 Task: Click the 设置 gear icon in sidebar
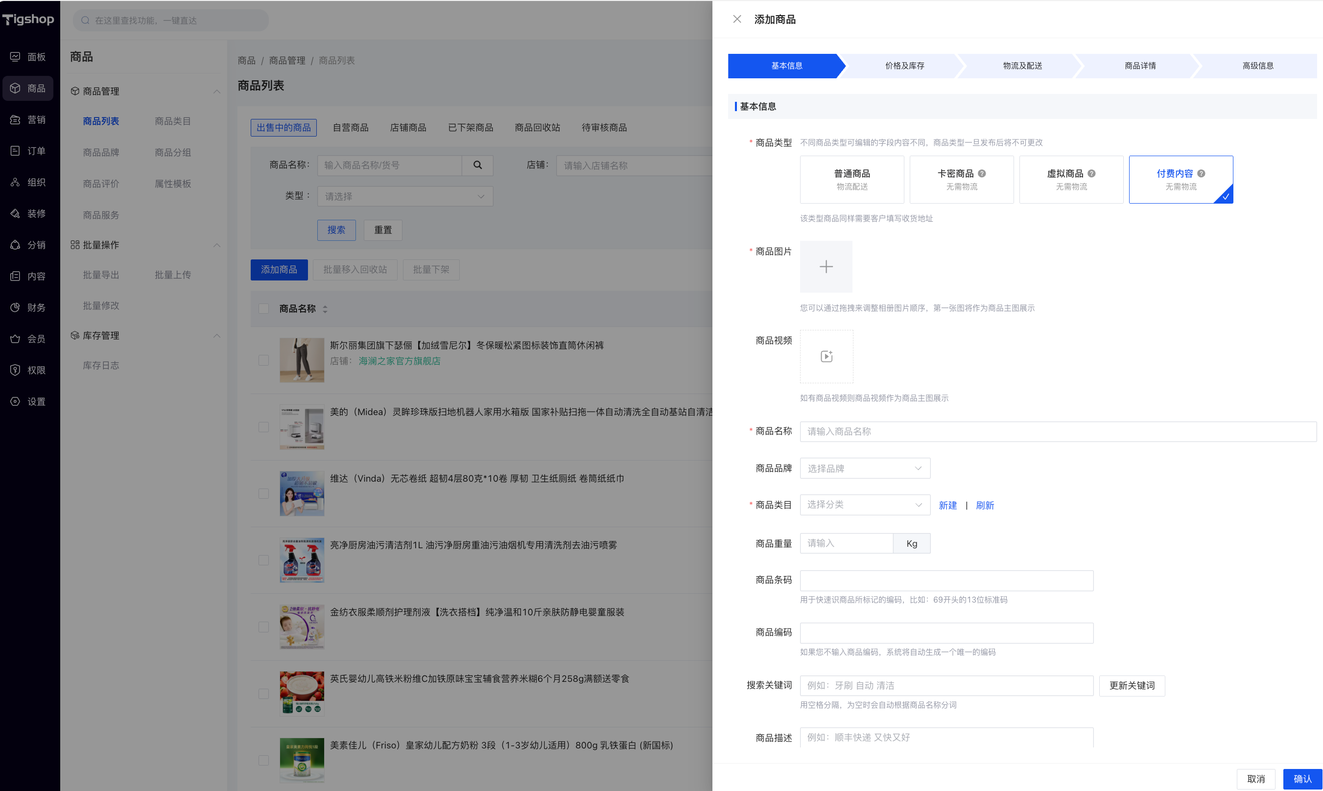pos(16,401)
